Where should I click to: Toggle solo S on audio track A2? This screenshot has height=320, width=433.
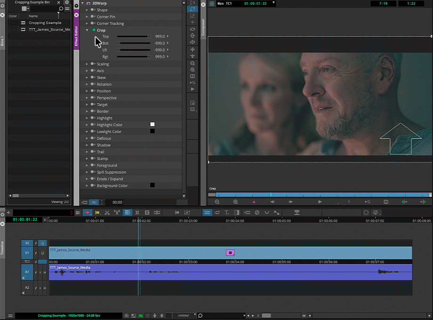pyautogui.click(x=40, y=288)
